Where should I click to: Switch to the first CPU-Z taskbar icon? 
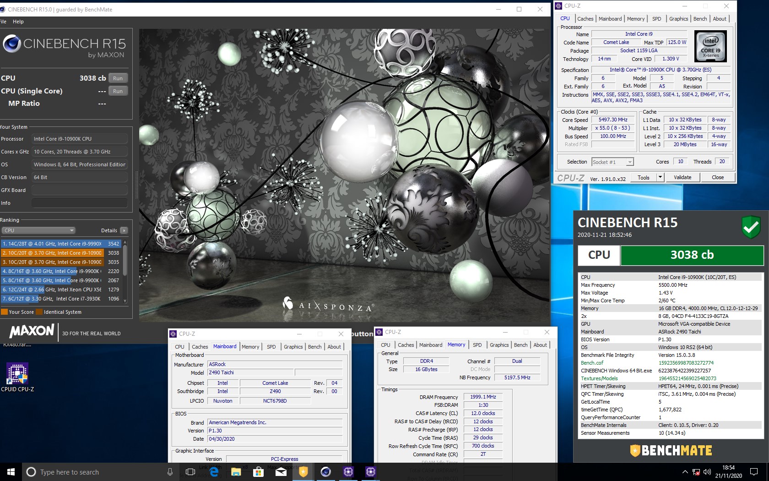pos(348,472)
